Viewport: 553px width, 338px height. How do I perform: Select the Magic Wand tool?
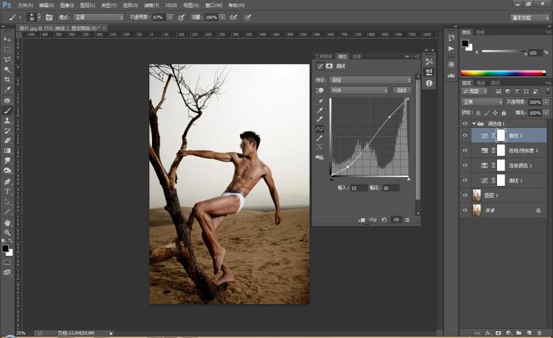click(x=7, y=70)
